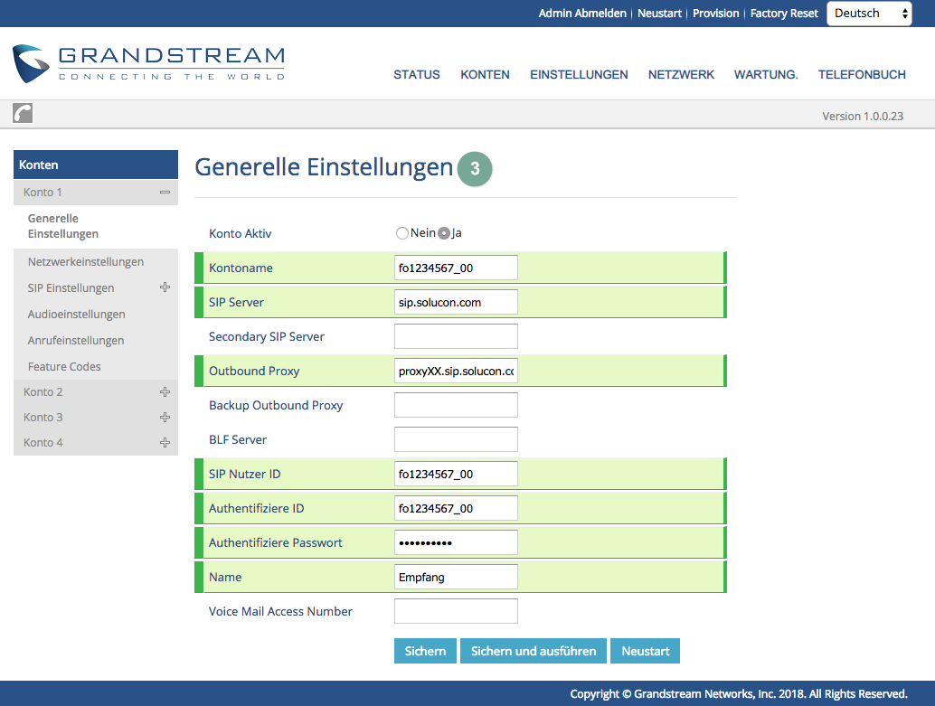Select Ja for Konto Aktiv

pyautogui.click(x=444, y=233)
